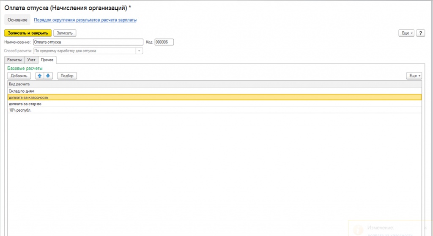Select the Прочее tab
This screenshot has width=433, height=236.
point(47,60)
